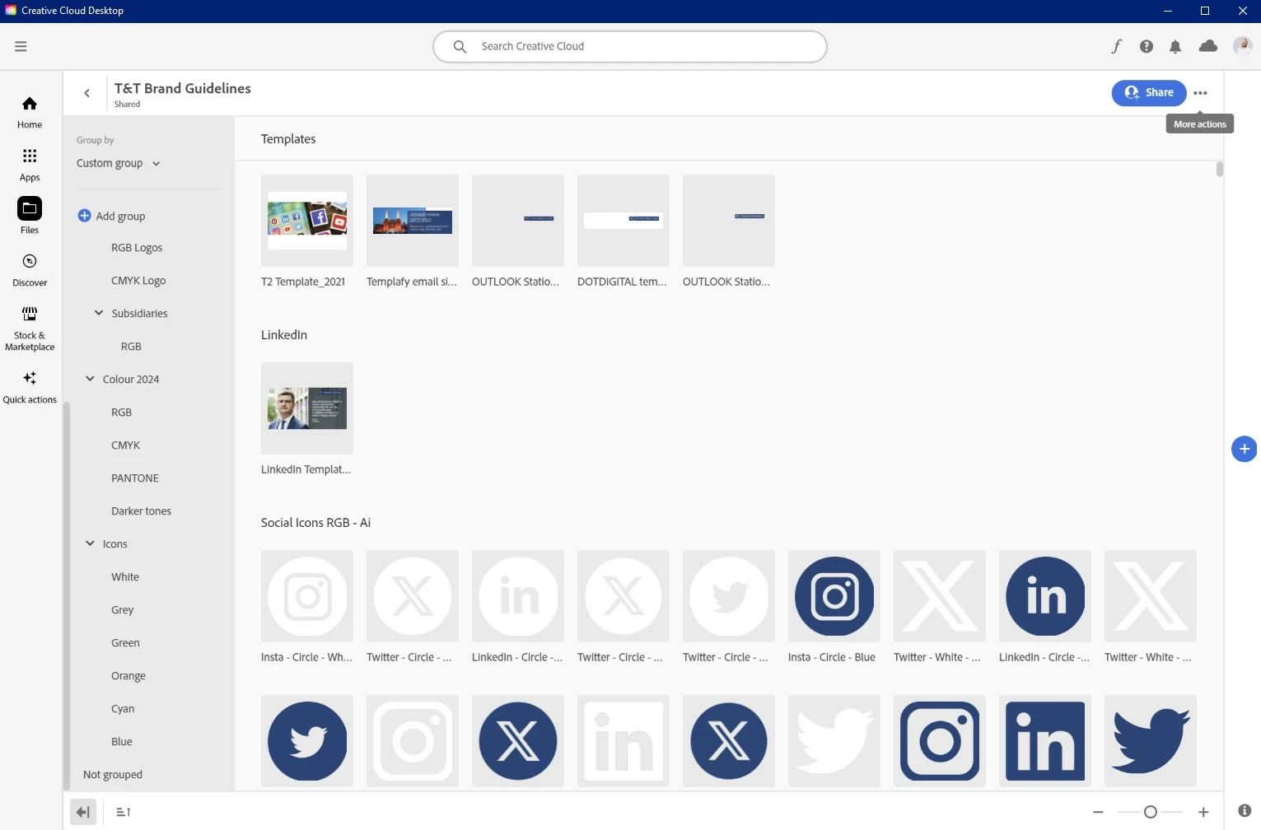The image size is (1261, 830).
Task: Select PANTONE group
Action: tap(135, 478)
